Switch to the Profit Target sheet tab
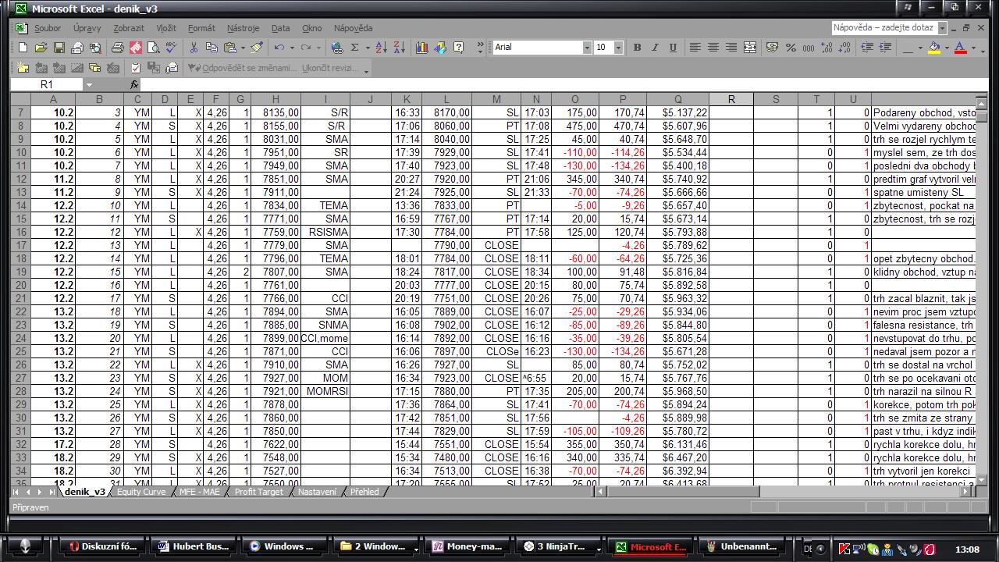 click(258, 492)
